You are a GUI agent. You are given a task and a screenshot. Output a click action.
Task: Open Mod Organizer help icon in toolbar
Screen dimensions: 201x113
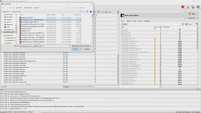198,7
